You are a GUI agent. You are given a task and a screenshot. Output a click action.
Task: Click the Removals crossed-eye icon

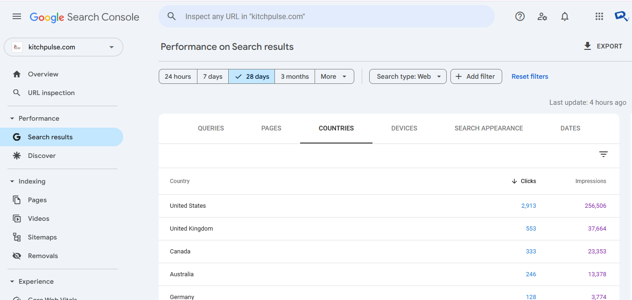(x=17, y=256)
